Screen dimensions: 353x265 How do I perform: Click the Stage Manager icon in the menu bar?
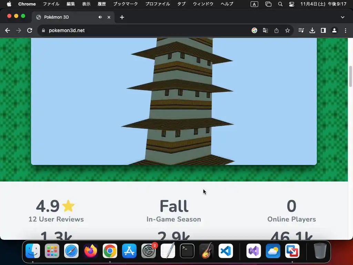268,4
